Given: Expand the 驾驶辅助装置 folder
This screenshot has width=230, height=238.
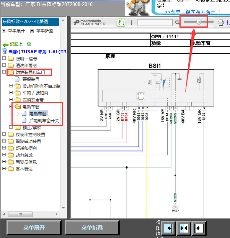Looking at the screenshot, I should (4, 141).
